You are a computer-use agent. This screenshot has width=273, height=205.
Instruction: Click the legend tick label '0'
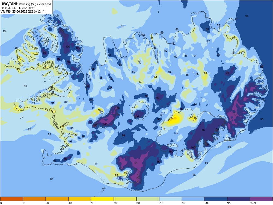pos(1,203)
